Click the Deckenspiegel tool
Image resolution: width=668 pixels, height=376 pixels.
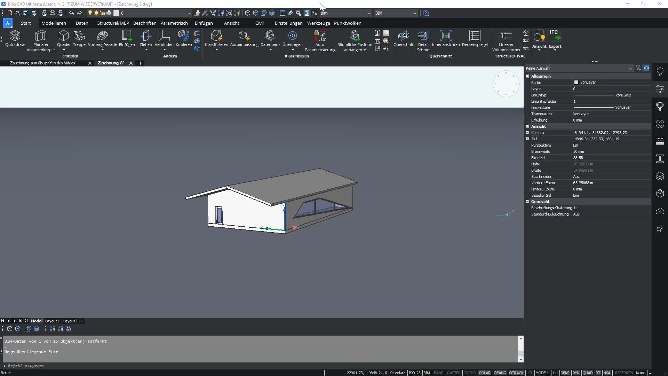pyautogui.click(x=475, y=38)
